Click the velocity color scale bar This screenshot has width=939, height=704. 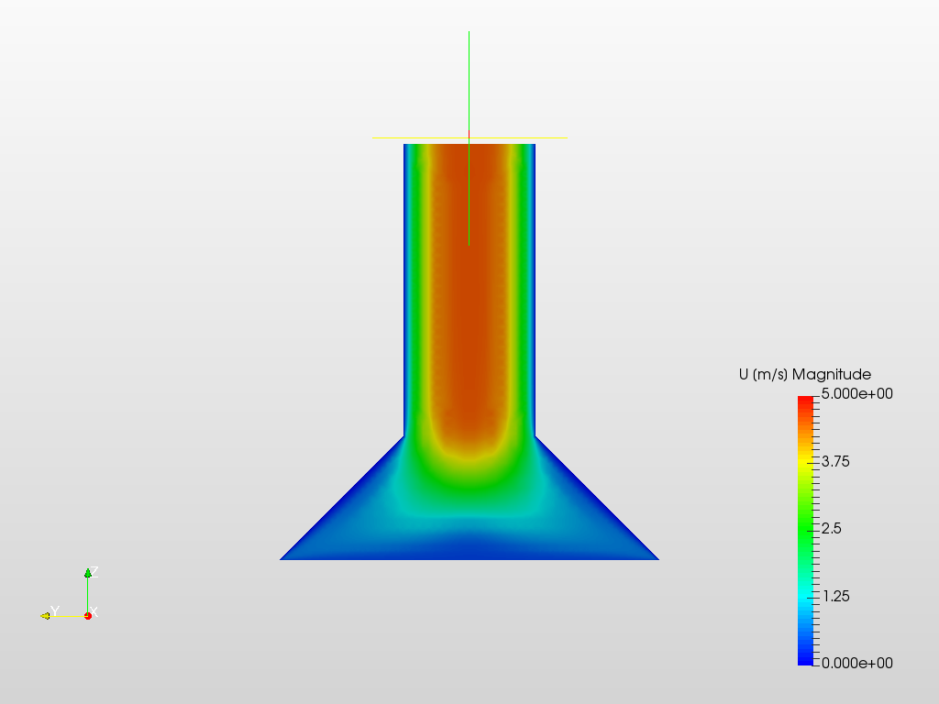click(805, 531)
